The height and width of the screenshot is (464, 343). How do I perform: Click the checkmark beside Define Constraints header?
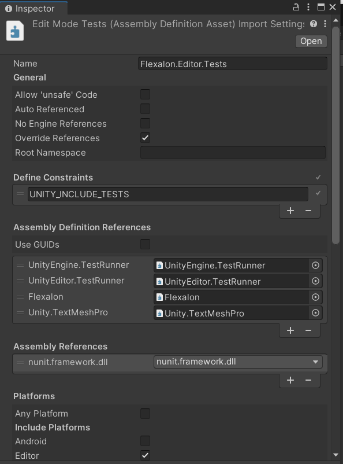(x=317, y=177)
